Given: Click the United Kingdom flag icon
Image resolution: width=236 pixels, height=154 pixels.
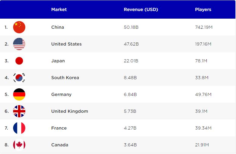Looking at the screenshot, I should 19,111.
